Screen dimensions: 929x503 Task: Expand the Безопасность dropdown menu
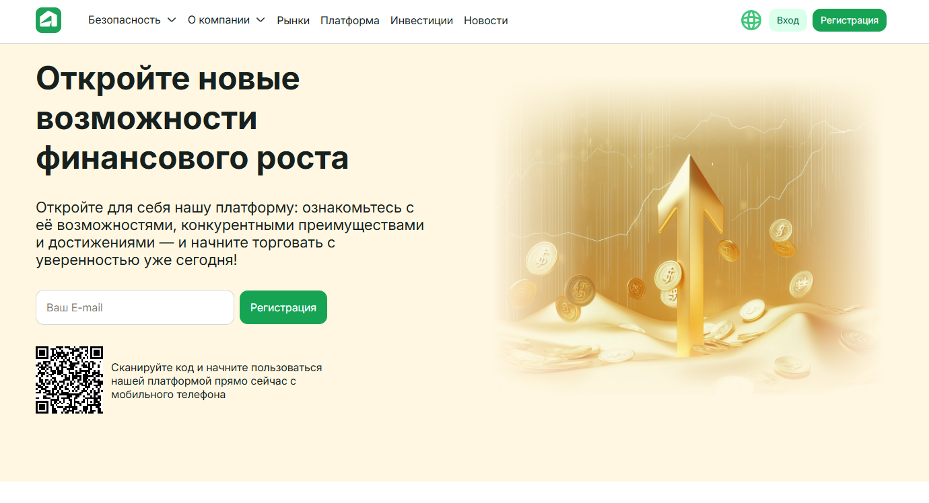125,20
